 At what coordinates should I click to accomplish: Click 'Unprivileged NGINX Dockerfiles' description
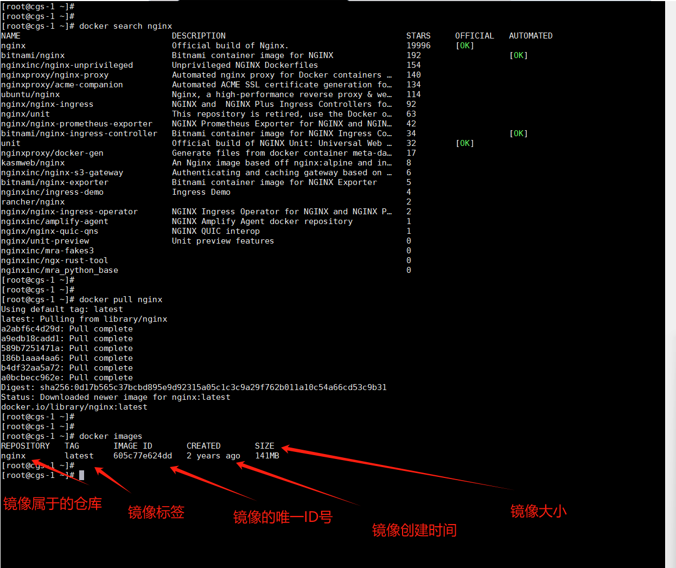(245, 65)
